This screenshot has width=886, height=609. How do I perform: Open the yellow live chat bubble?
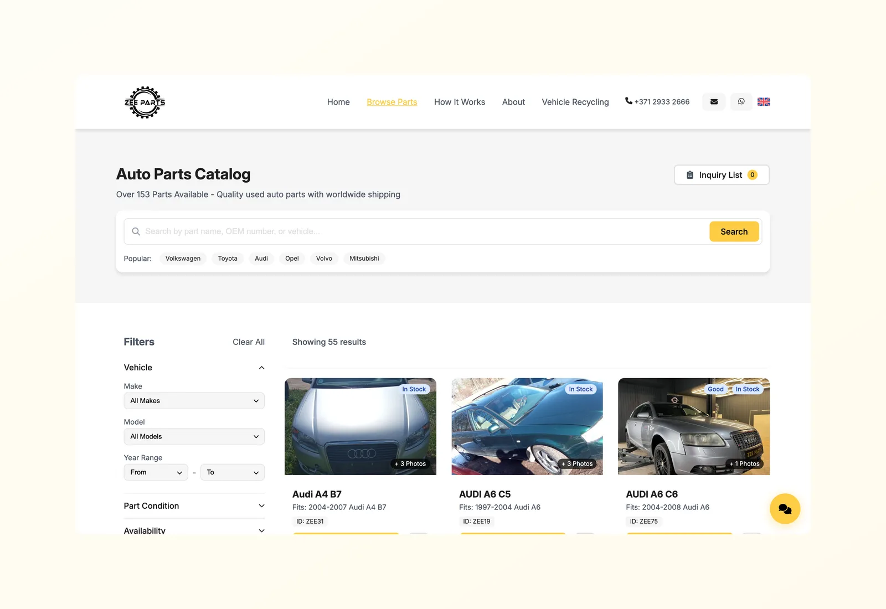click(x=785, y=509)
